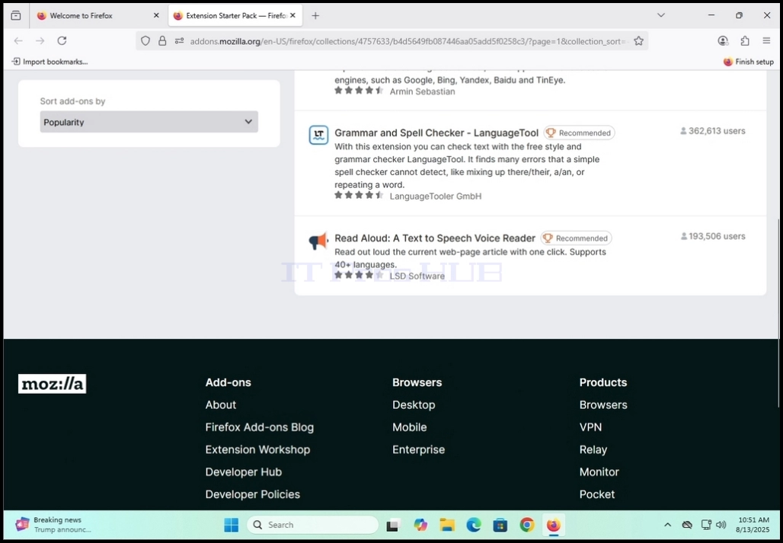
Task: Open the tracking protection shield icon
Action: tap(145, 41)
